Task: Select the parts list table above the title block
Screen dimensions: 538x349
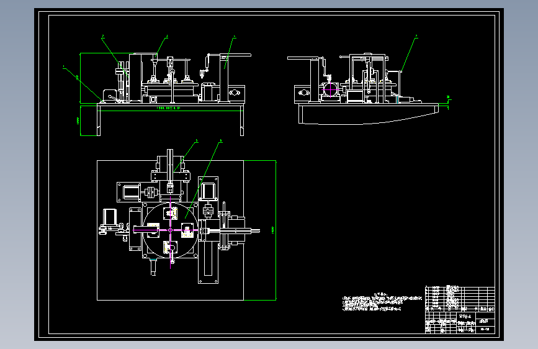Action: tap(460, 299)
